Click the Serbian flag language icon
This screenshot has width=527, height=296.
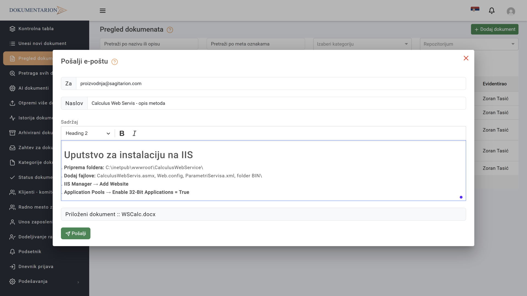475,9
